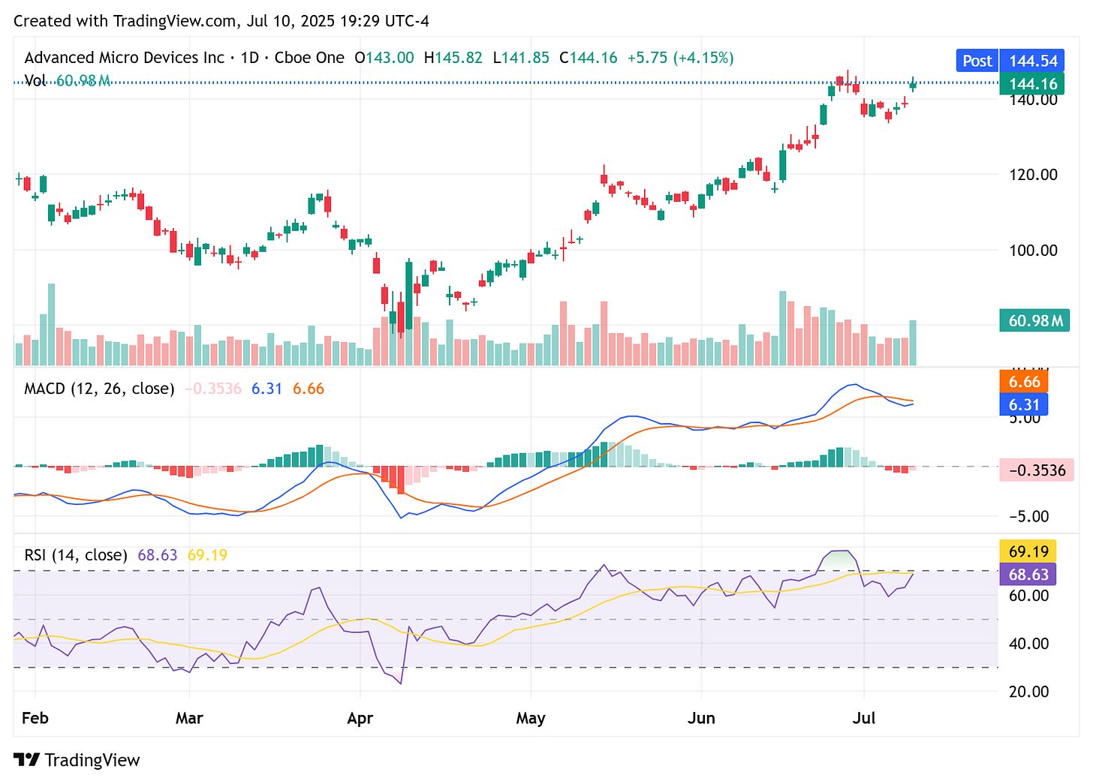Select the 'Cboe One' data source

(309, 57)
